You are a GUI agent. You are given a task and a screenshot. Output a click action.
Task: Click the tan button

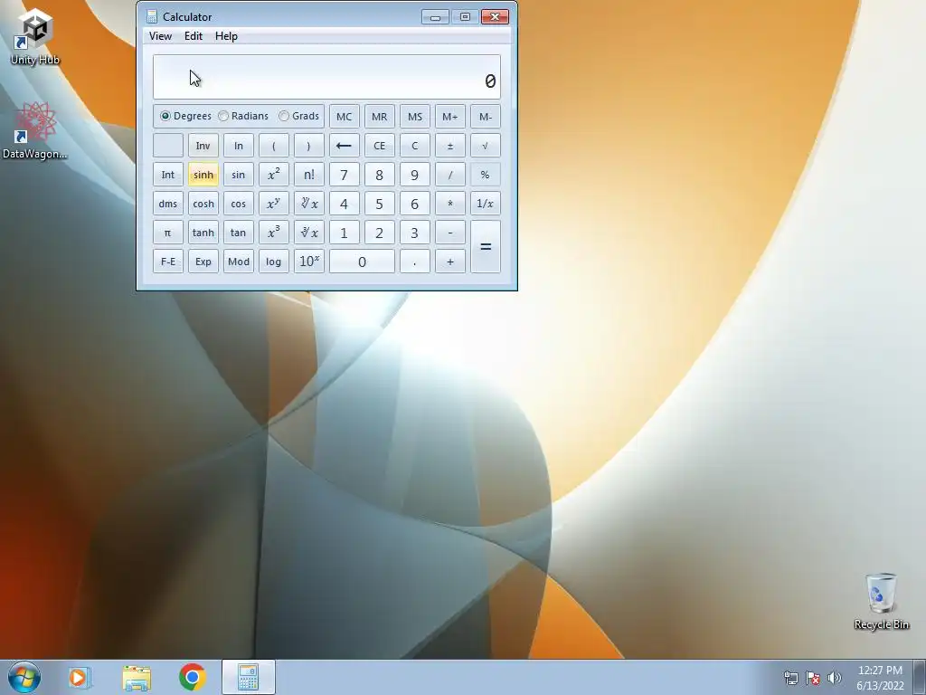[238, 233]
